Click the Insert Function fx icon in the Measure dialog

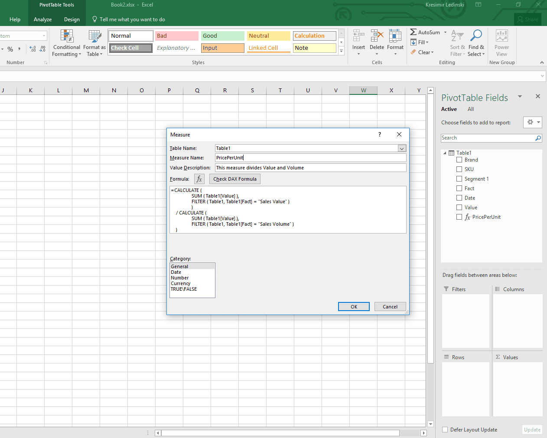click(x=199, y=179)
